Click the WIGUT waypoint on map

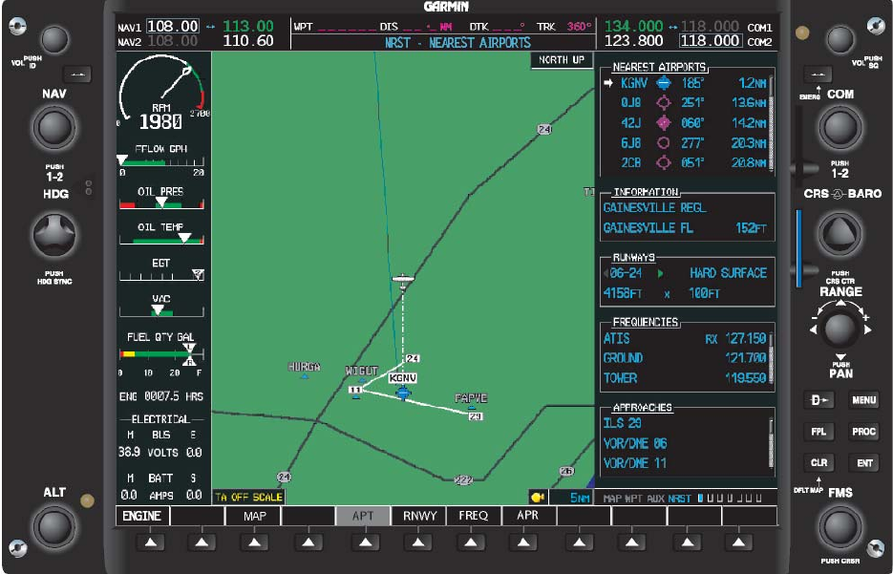pos(362,373)
